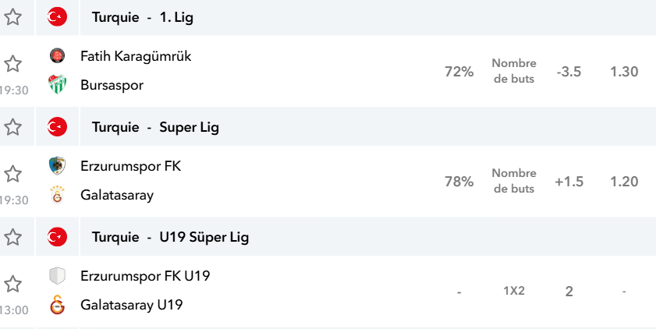The width and height of the screenshot is (656, 329).
Task: Click the Galatasaray U19 logo
Action: tap(57, 305)
